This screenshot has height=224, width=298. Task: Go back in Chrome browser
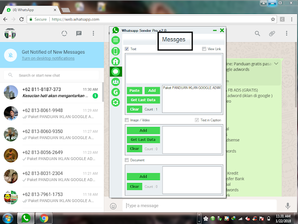click(5, 19)
